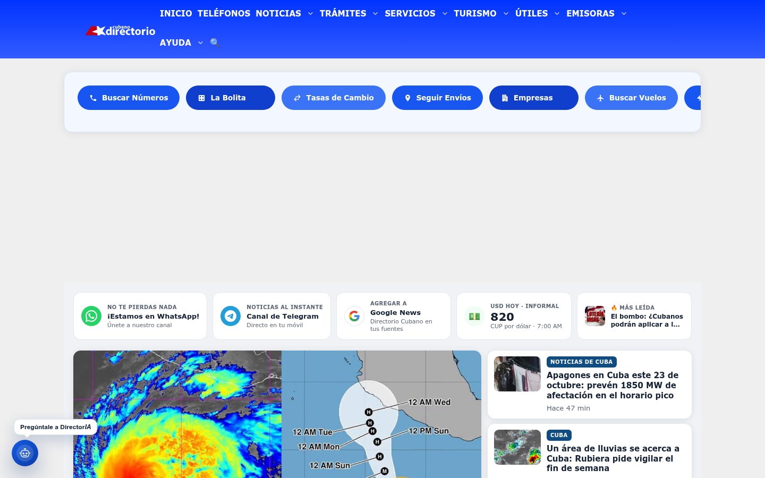Click the airplane icon in Buscar Vuelos
Viewport: 765px width, 478px height.
(600, 98)
